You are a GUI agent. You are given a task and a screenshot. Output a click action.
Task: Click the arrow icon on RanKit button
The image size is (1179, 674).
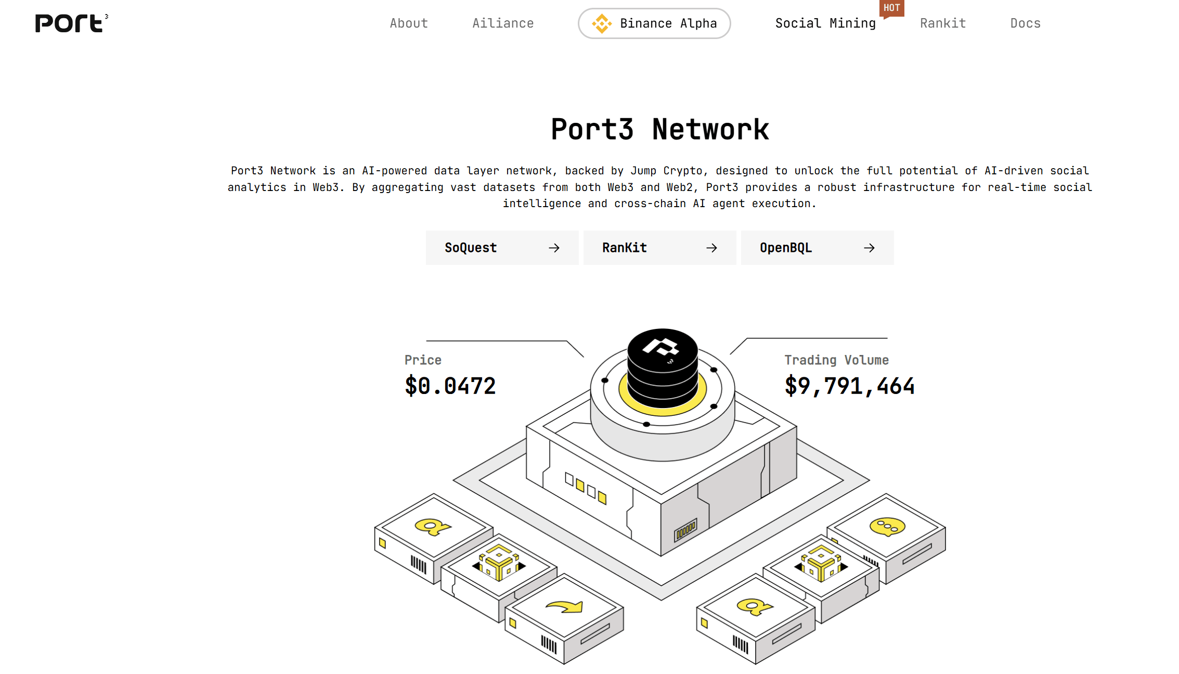711,248
